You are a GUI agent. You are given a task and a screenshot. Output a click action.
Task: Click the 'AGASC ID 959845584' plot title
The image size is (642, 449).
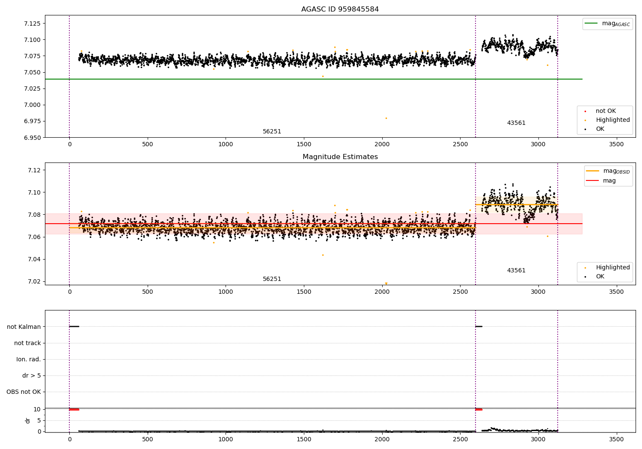[x=340, y=9]
